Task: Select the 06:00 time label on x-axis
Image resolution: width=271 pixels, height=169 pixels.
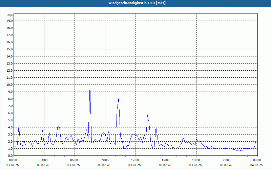Action: pyautogui.click(x=74, y=160)
